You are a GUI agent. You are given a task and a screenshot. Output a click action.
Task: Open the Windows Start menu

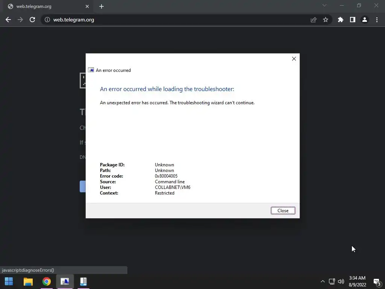pyautogui.click(x=9, y=281)
